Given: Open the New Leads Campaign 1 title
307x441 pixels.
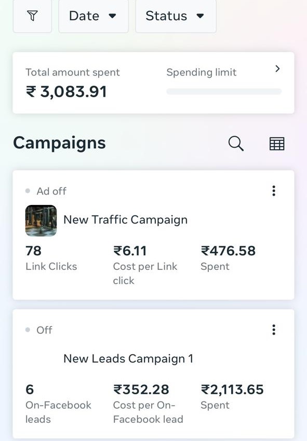Looking at the screenshot, I should click(x=128, y=359).
